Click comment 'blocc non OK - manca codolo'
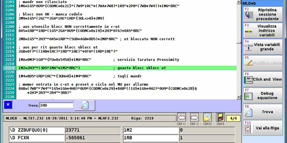 (x=51, y=14)
